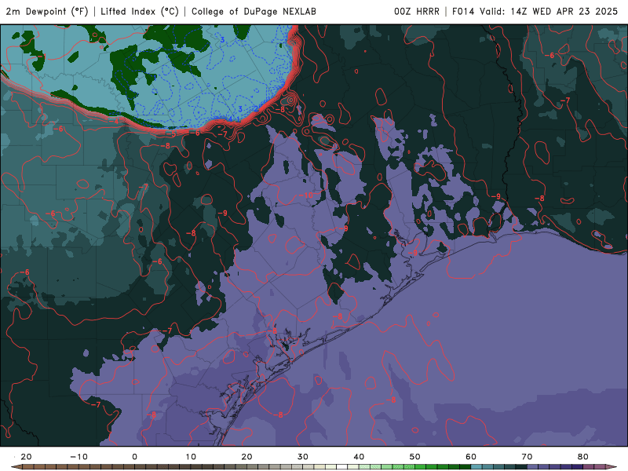Click the "40" colorbar scale label
The image size is (628, 471).
point(359,457)
